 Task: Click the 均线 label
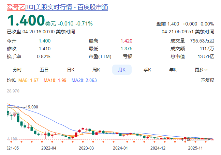(x=11, y=80)
